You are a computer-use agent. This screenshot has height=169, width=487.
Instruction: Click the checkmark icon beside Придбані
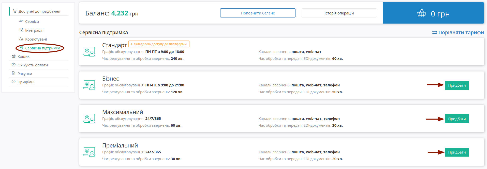click(14, 82)
